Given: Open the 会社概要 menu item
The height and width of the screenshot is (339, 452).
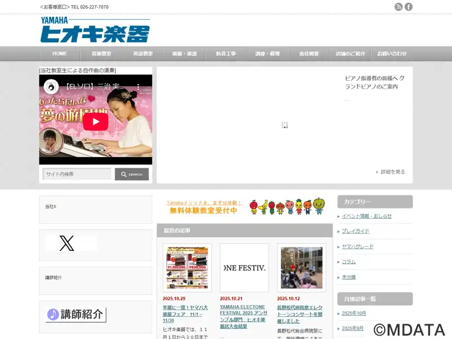Looking at the screenshot, I should tap(308, 54).
